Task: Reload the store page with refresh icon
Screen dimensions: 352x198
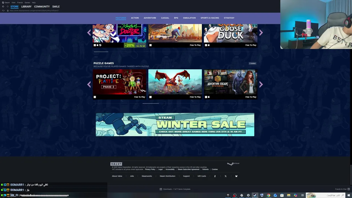Action: (x=3, y=10)
